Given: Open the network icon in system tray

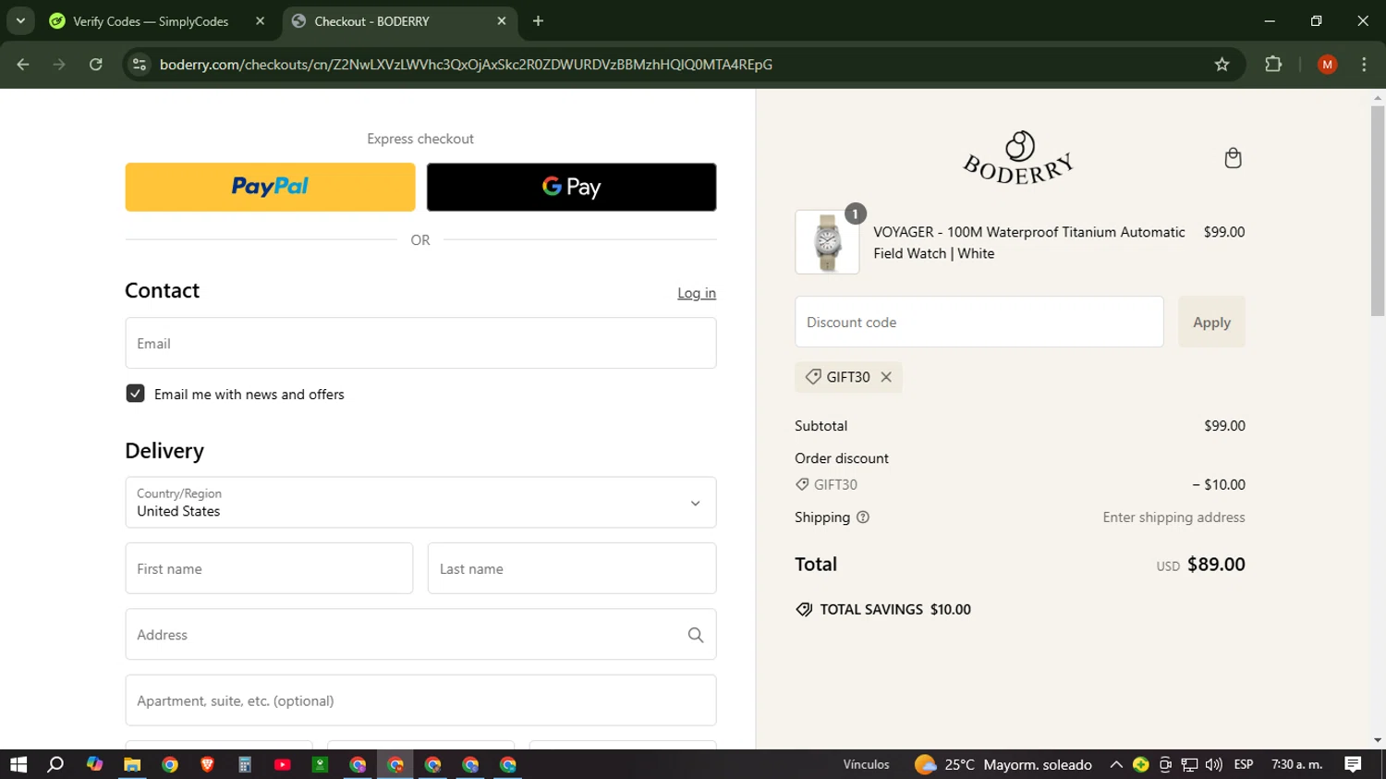Looking at the screenshot, I should coord(1190,764).
